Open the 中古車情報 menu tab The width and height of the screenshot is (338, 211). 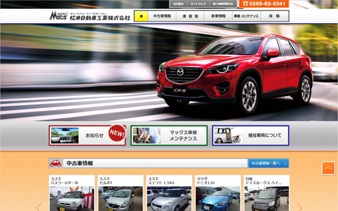(162, 16)
